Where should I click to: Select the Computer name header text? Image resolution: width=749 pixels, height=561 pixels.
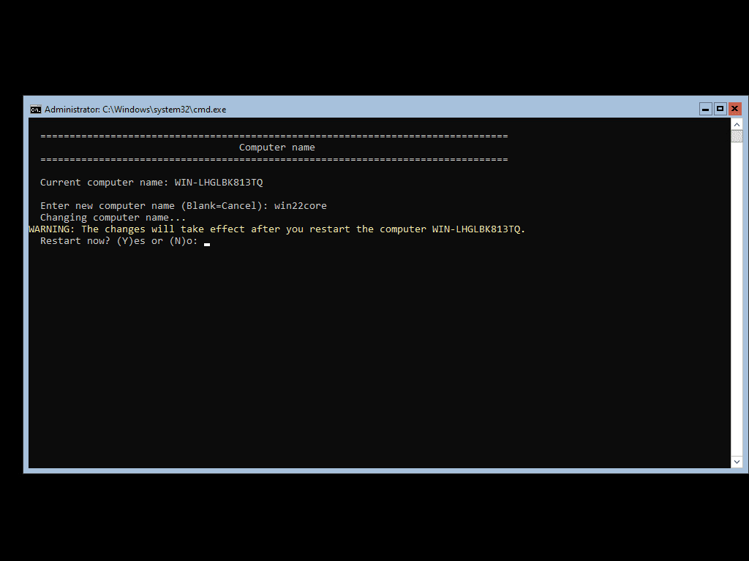click(276, 147)
